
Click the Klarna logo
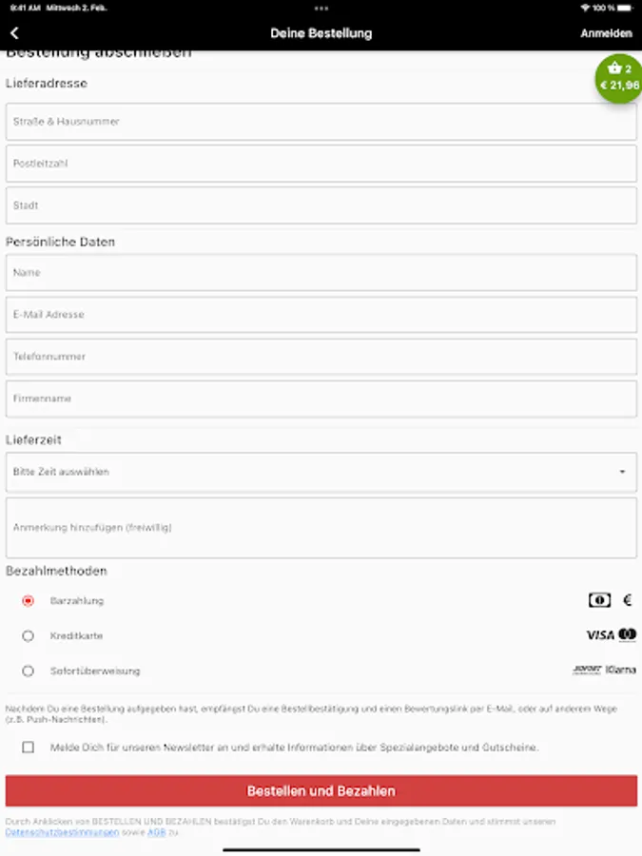(x=619, y=671)
